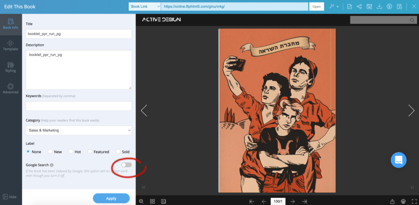The width and height of the screenshot is (419, 205).
Task: Click the Keywords input field
Action: [x=79, y=106]
